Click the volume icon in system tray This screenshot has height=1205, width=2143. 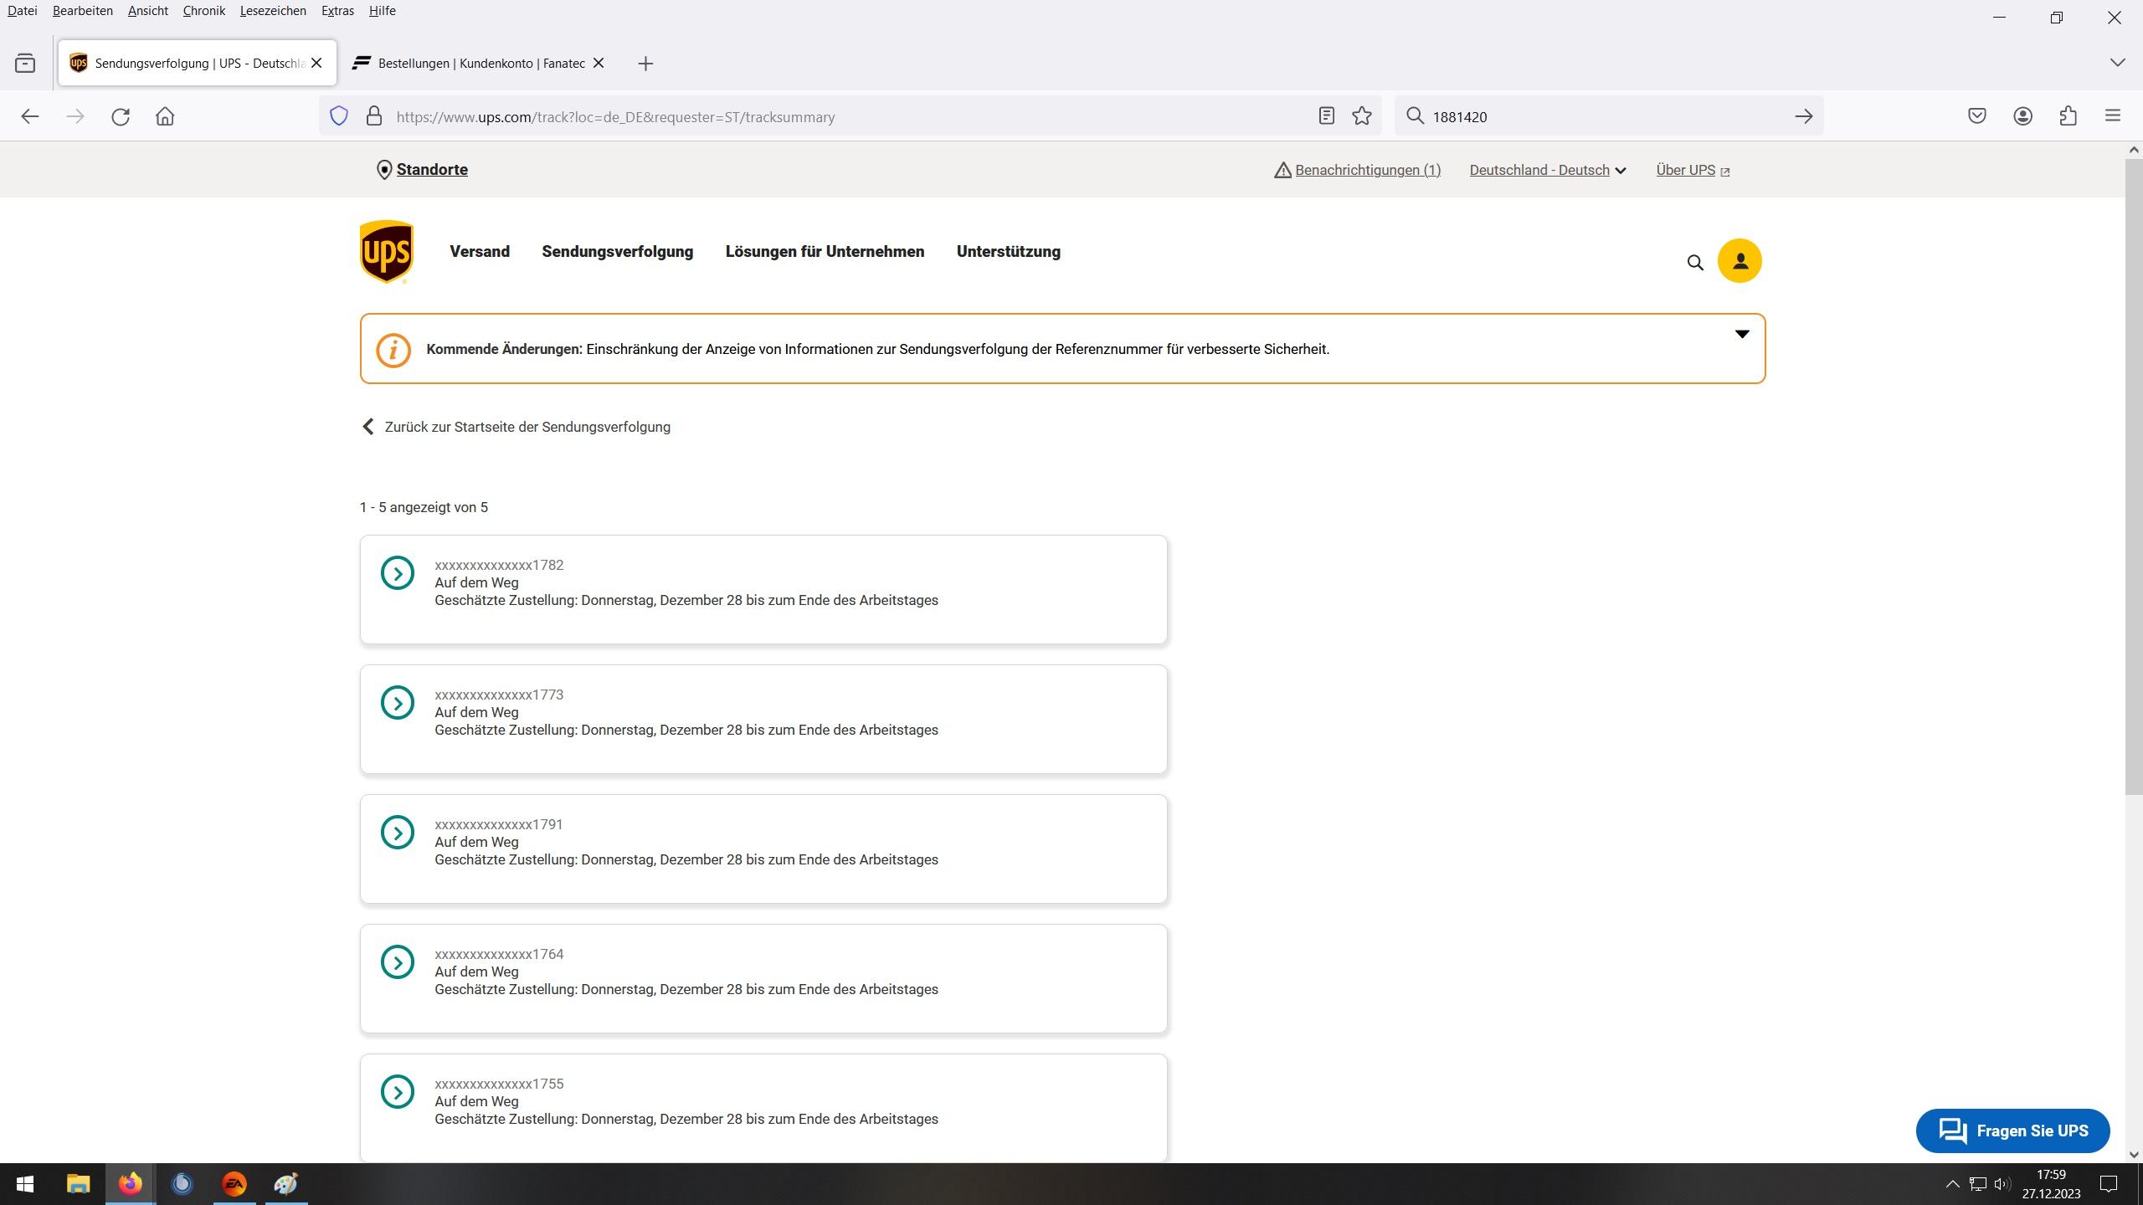[2002, 1184]
